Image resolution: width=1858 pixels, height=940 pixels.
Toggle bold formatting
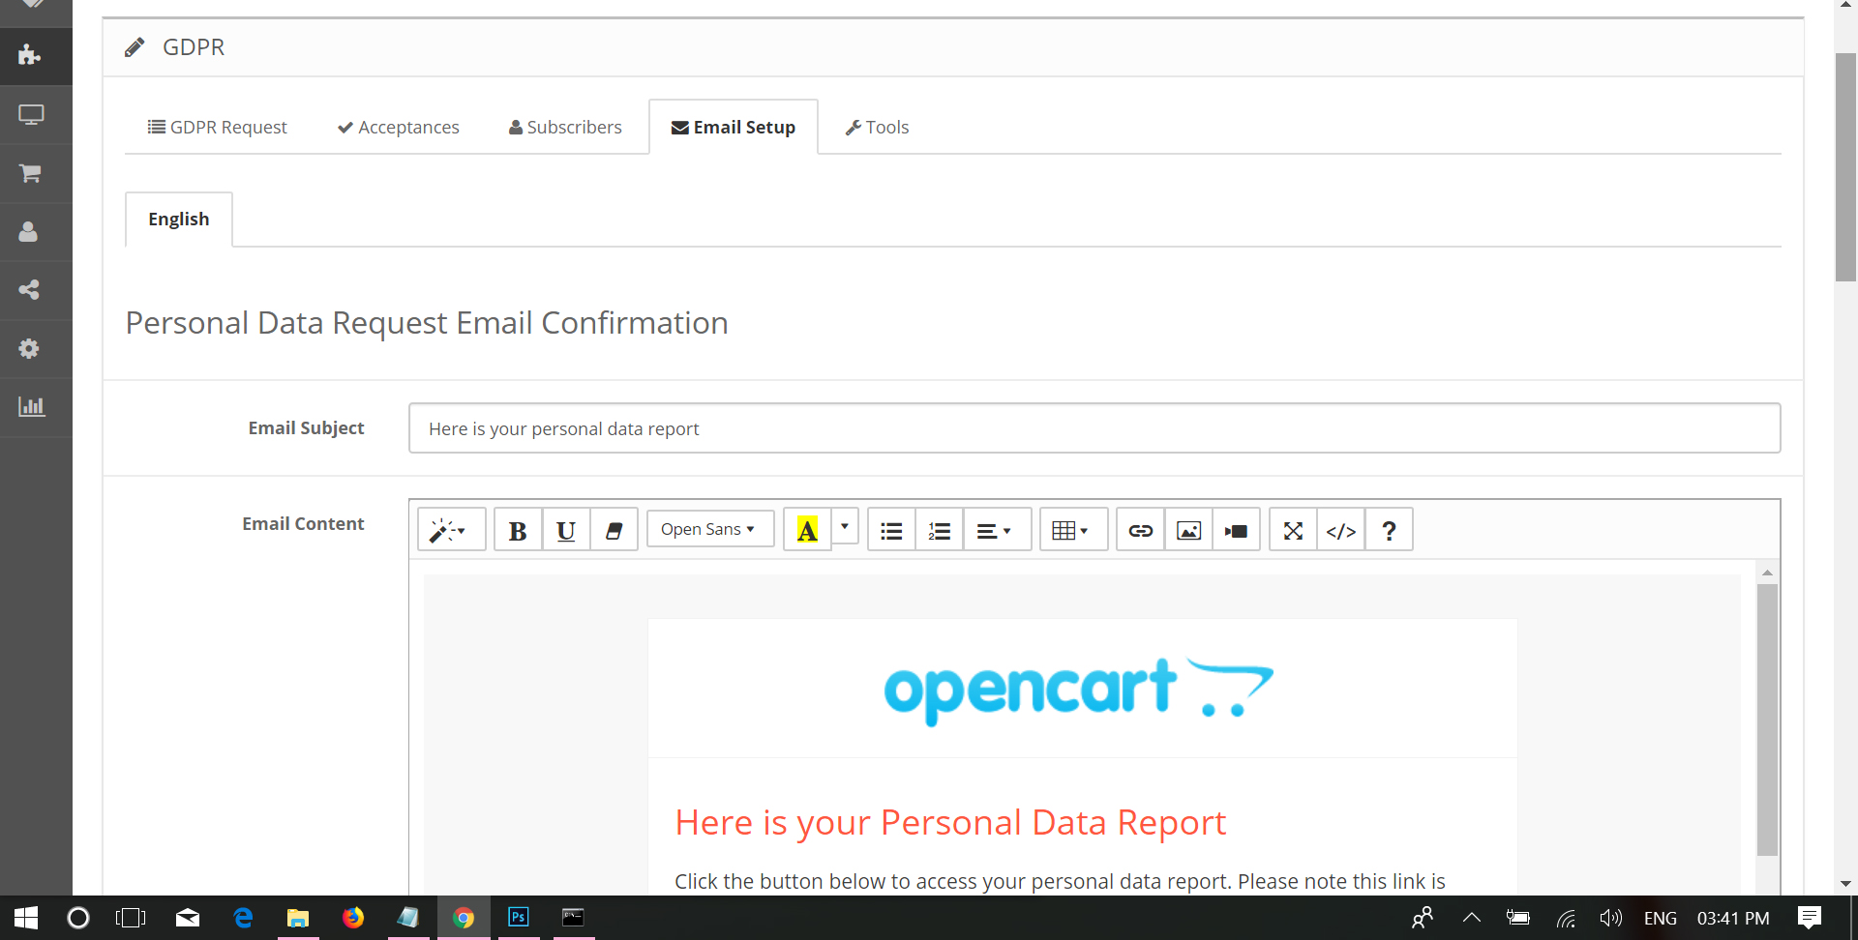coord(518,530)
